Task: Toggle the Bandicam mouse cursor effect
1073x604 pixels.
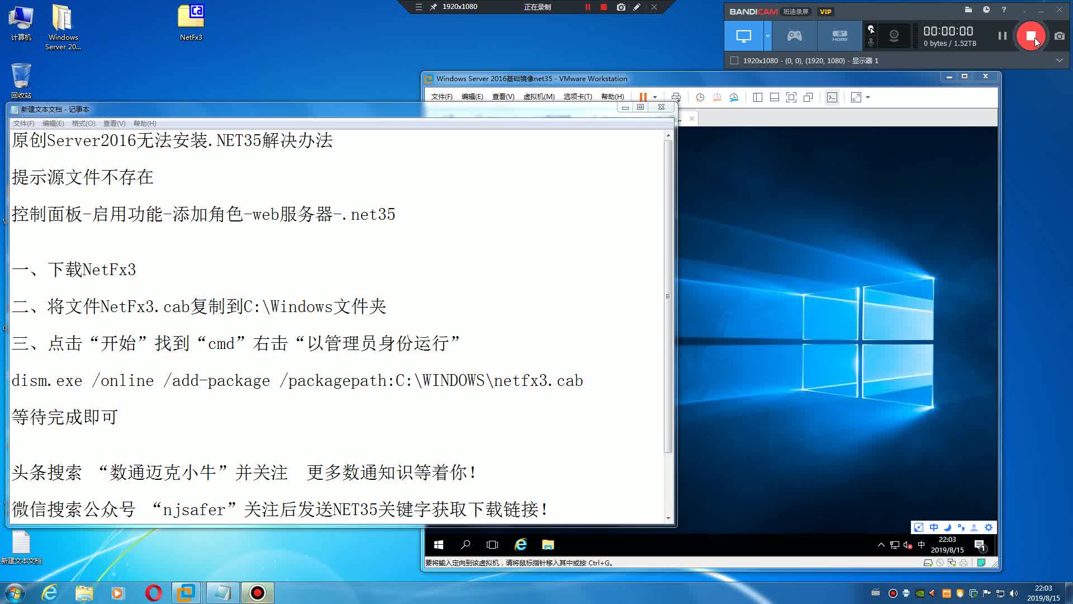Action: (x=871, y=29)
